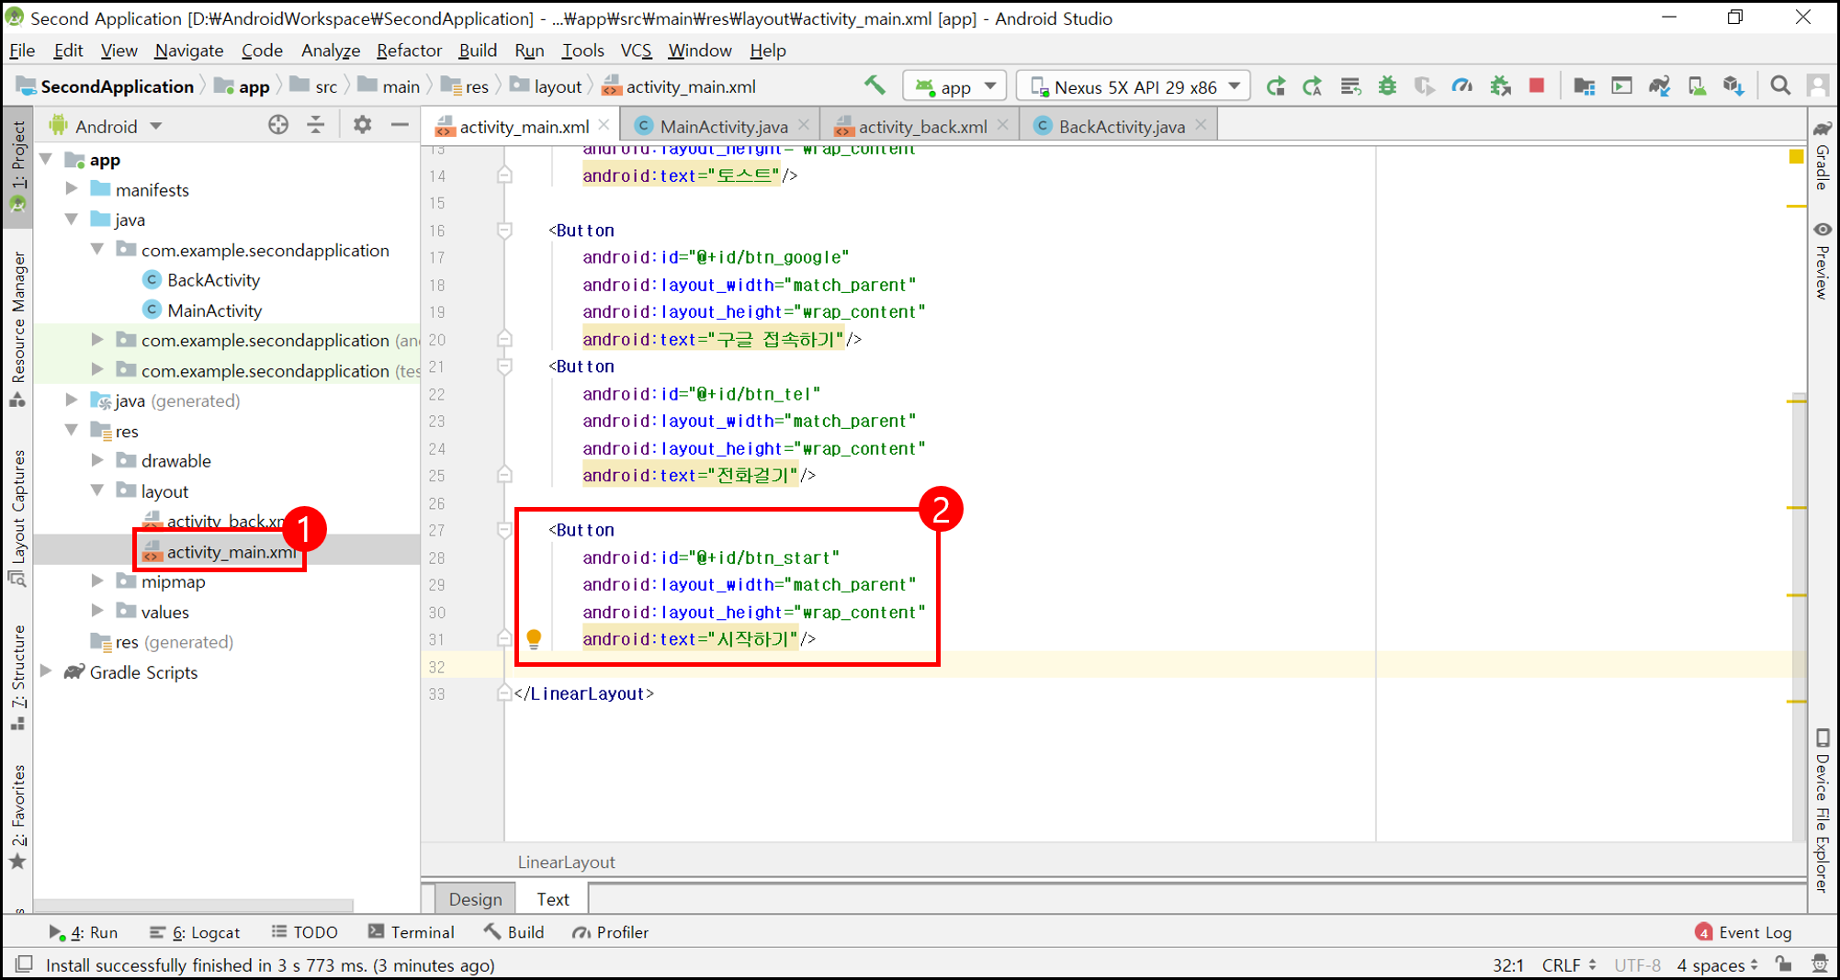The height and width of the screenshot is (980, 1840).
Task: Open the Refactor menu
Action: 409,51
